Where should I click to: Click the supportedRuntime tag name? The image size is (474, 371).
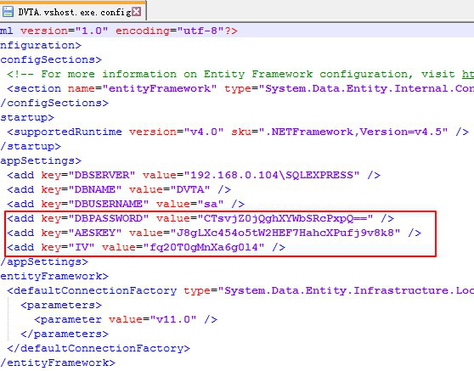[x=68, y=132]
